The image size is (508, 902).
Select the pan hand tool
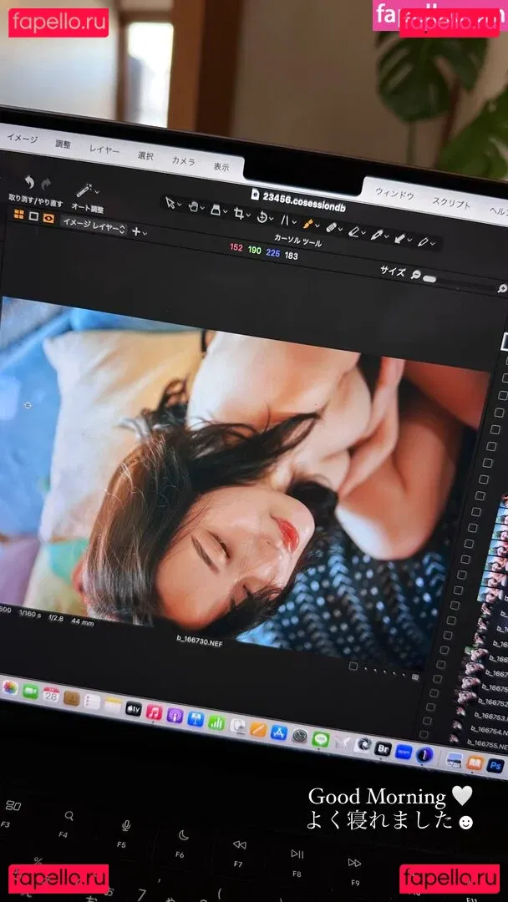coord(194,206)
